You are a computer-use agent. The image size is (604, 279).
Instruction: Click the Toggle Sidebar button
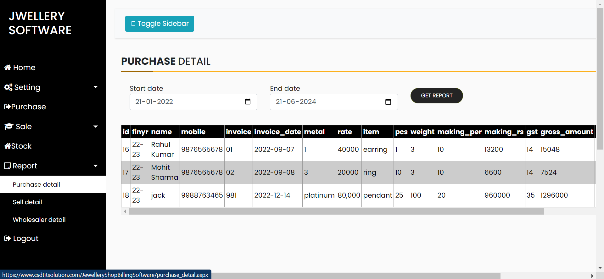coord(159,24)
